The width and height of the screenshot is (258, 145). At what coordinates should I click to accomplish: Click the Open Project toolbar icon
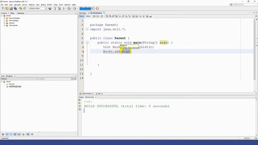tap(11, 8)
